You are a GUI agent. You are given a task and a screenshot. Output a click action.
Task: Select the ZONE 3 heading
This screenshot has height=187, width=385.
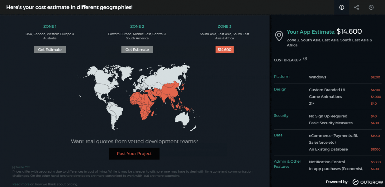point(224,26)
